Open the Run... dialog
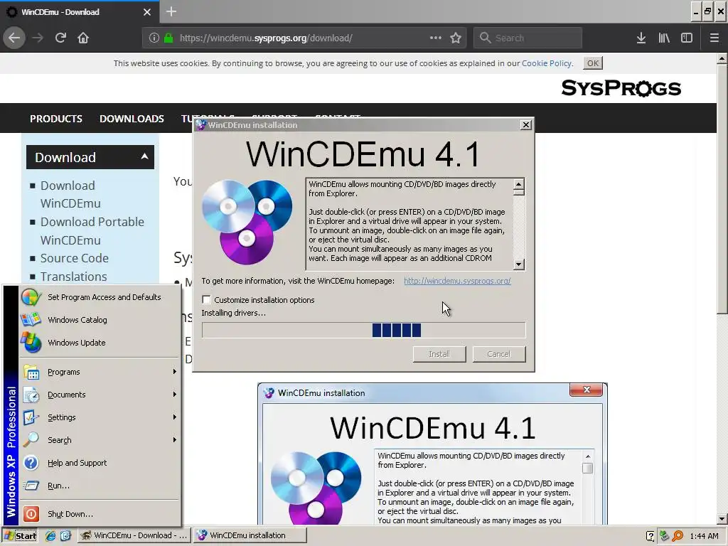Image resolution: width=728 pixels, height=546 pixels. tap(100, 486)
